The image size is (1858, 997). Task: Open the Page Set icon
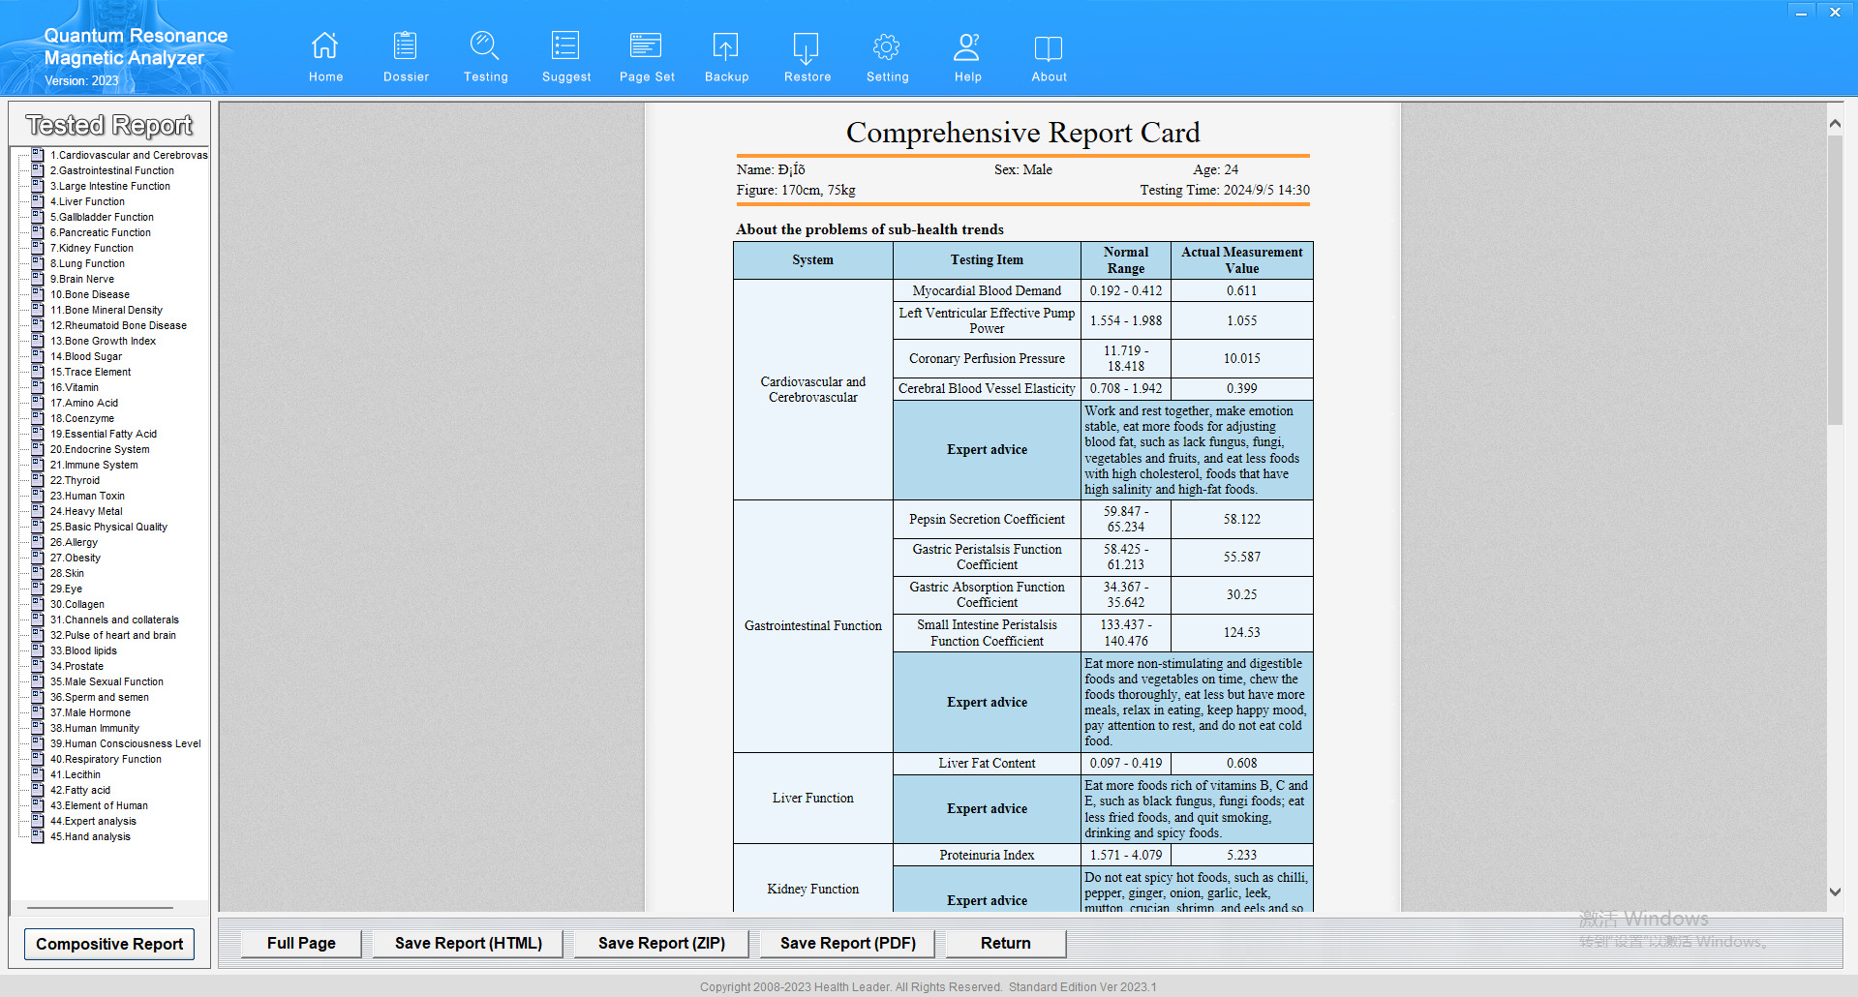point(646,46)
